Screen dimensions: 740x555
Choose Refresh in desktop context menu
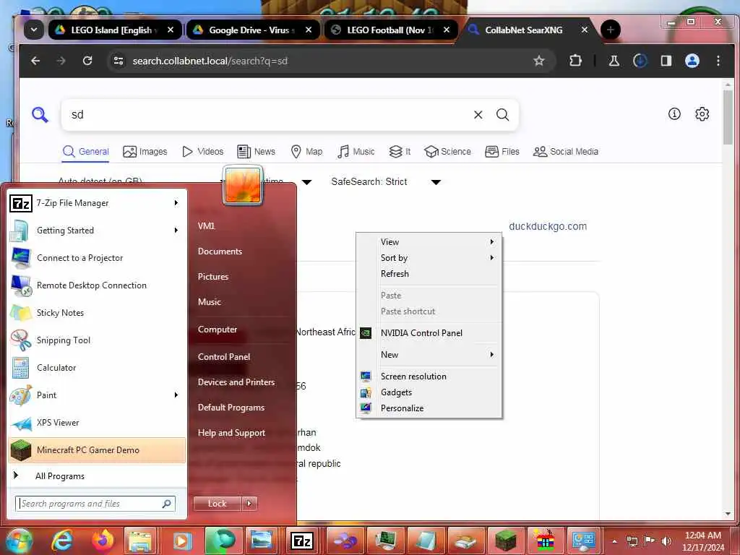click(x=429, y=274)
